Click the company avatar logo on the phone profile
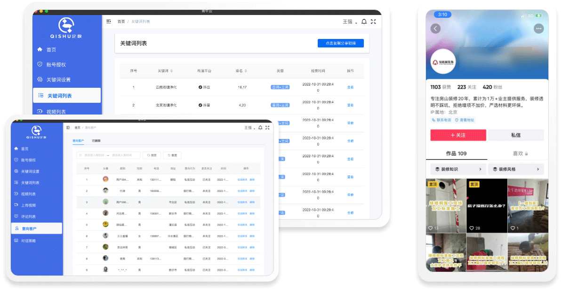 click(x=443, y=62)
